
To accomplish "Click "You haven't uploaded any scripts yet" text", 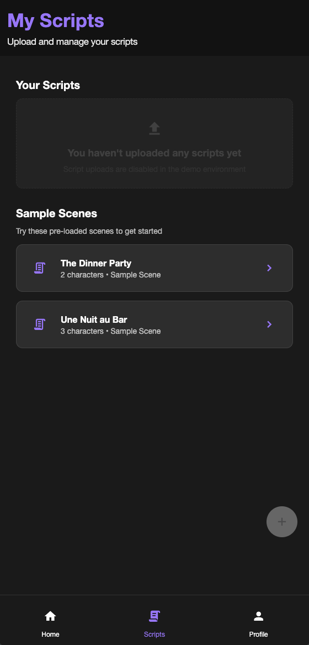I will tap(154, 153).
